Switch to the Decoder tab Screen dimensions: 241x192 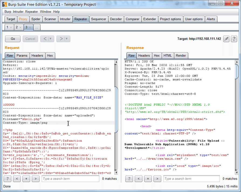pyautogui.click(x=116, y=19)
